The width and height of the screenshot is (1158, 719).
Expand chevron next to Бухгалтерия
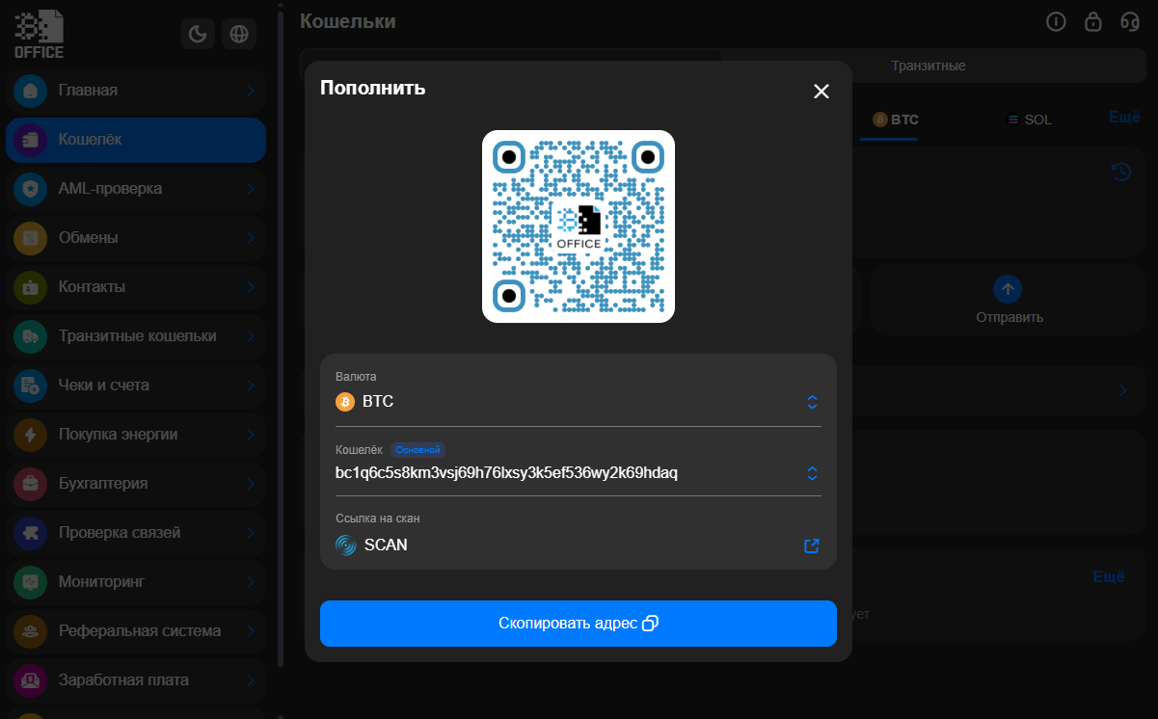tap(250, 484)
